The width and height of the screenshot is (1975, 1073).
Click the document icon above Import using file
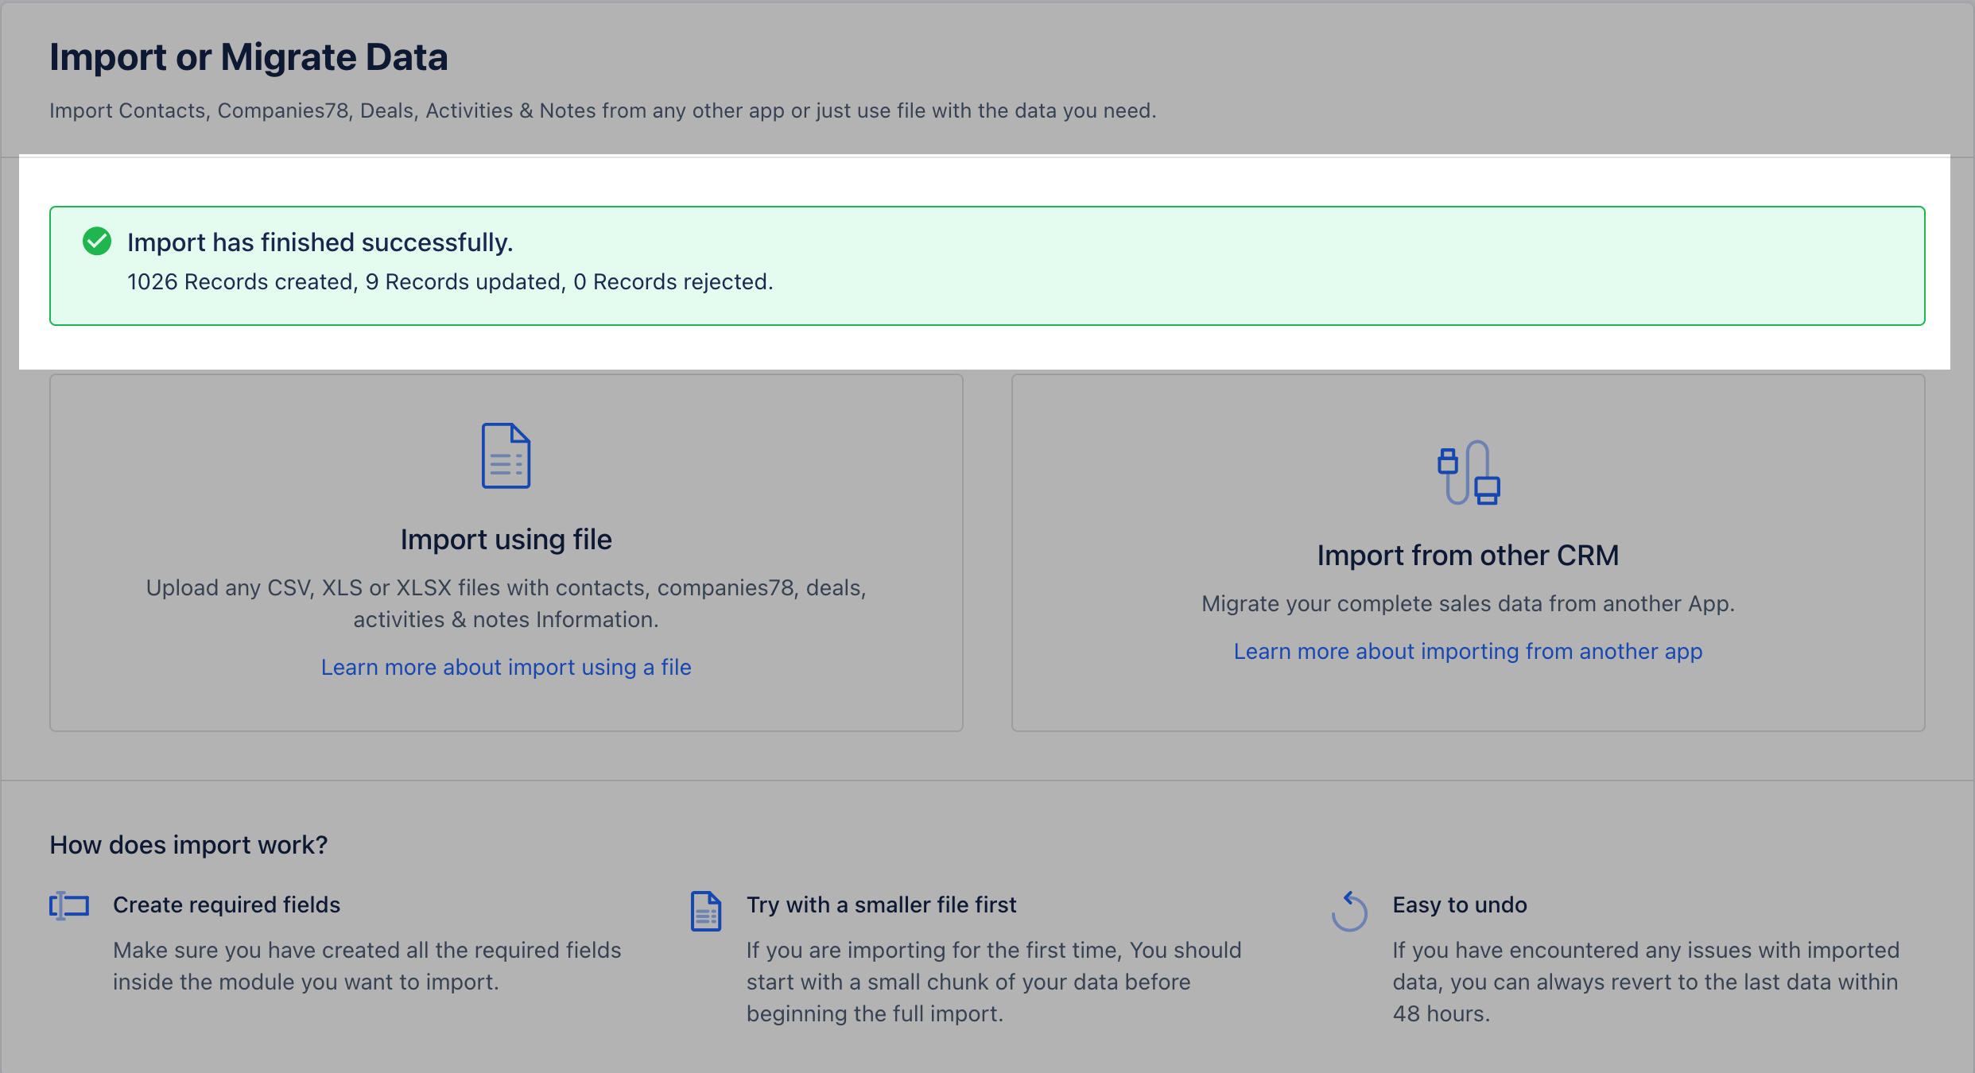click(x=506, y=455)
